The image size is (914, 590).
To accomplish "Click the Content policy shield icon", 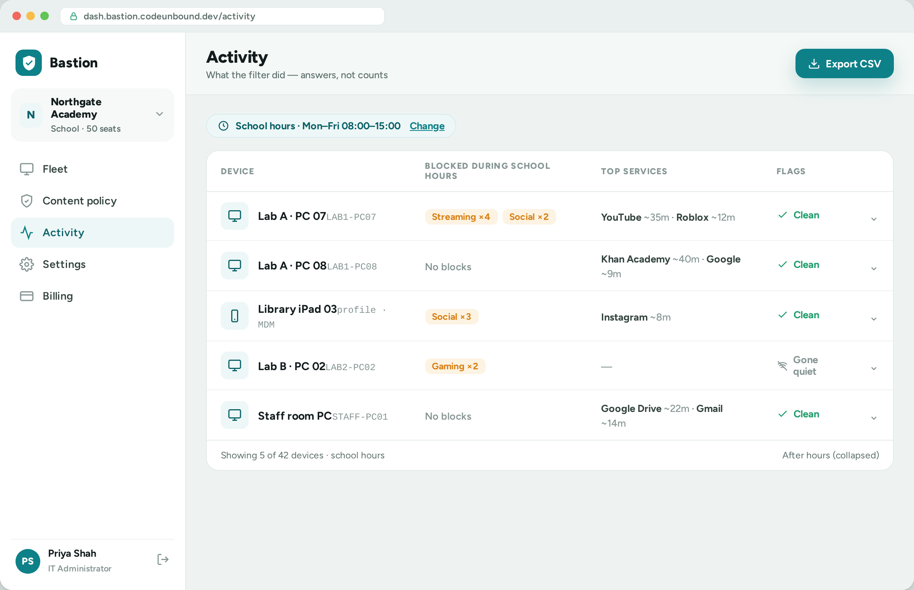I will 27,201.
